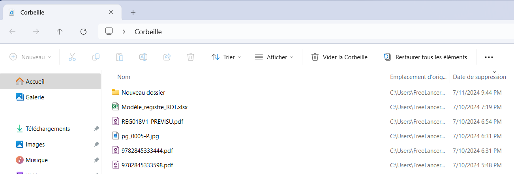Click the Rename icon in the toolbar
Image resolution: width=514 pixels, height=174 pixels.
[x=143, y=57]
